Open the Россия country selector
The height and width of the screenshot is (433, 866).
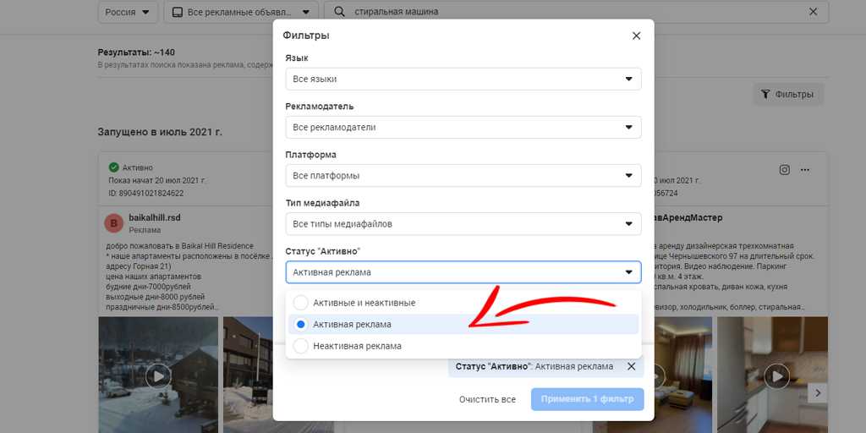[x=128, y=12]
